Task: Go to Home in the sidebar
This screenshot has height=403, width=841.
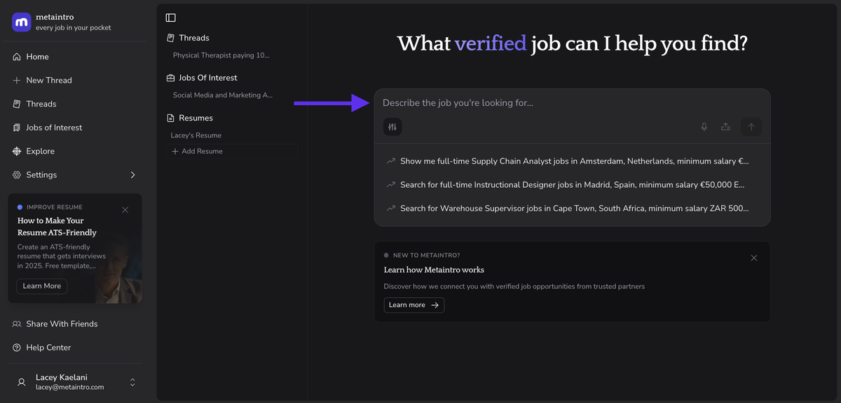Action: (37, 57)
